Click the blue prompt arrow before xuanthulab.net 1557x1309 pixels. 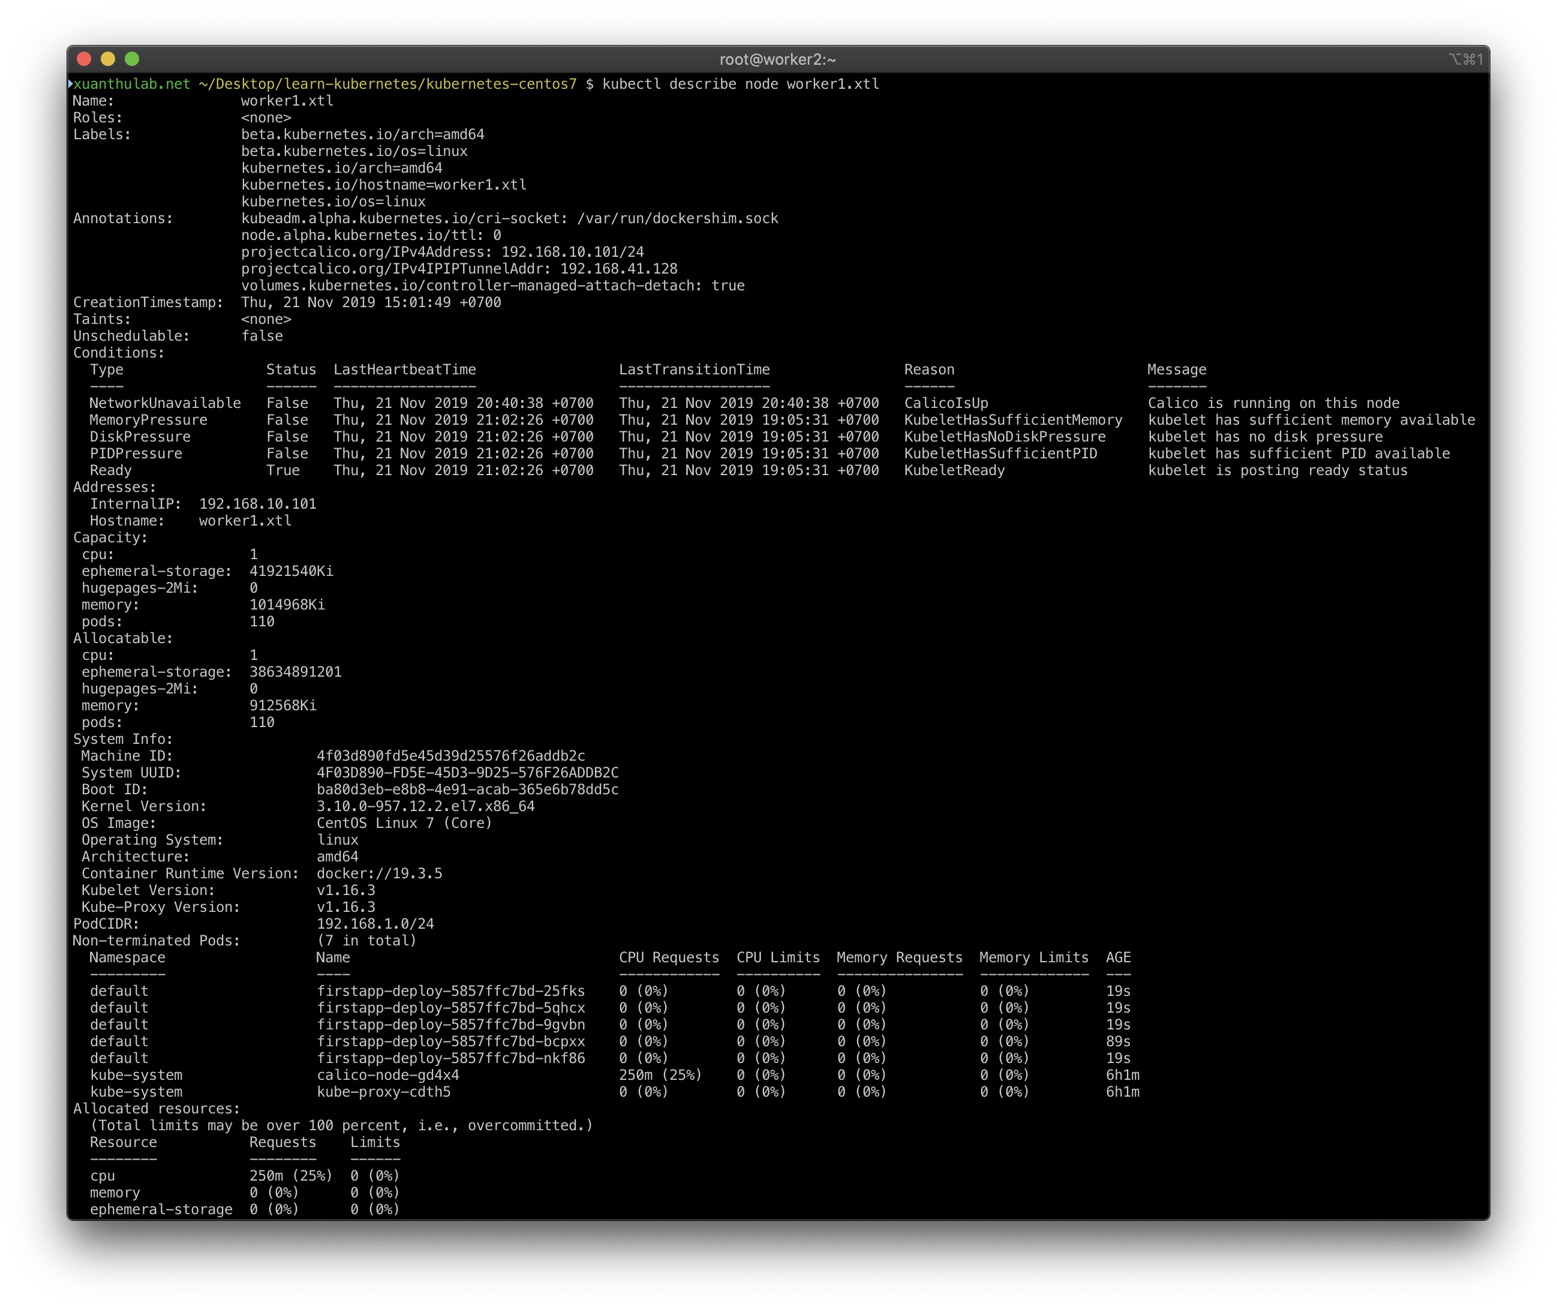[70, 84]
